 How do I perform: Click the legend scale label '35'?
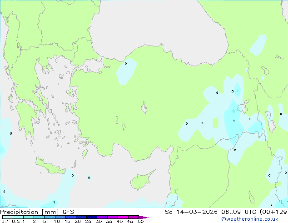[109, 221]
